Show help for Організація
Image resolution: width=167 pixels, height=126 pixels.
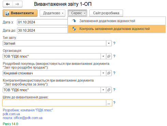(x=114, y=56)
